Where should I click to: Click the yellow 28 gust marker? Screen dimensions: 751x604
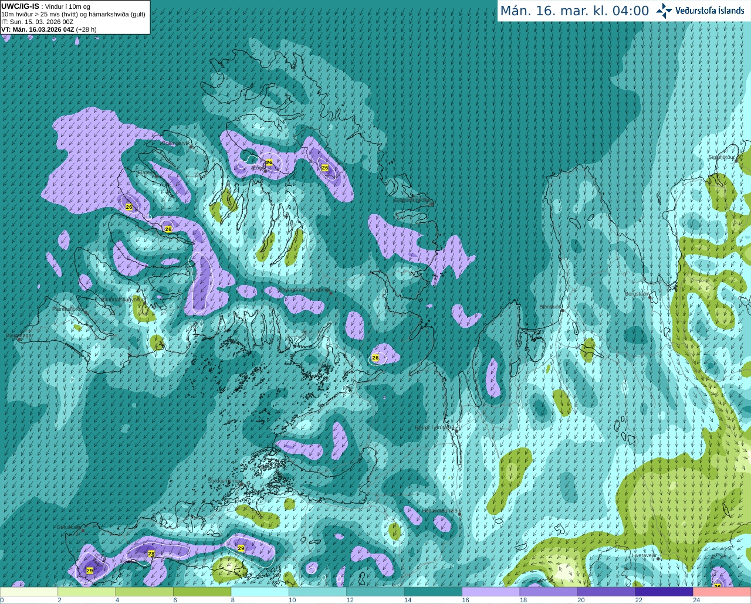[x=151, y=554]
